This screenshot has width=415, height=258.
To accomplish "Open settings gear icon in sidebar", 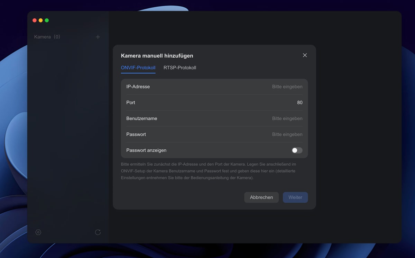I will coord(38,232).
